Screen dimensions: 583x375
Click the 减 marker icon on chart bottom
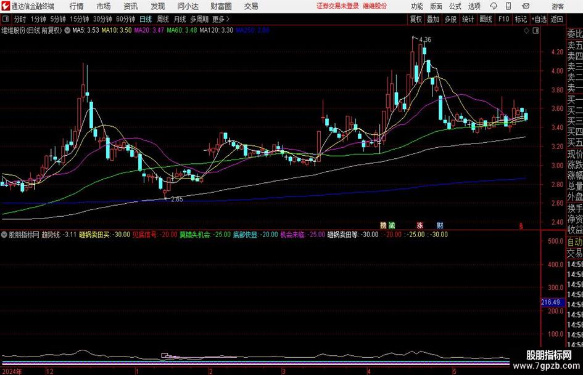click(x=392, y=225)
